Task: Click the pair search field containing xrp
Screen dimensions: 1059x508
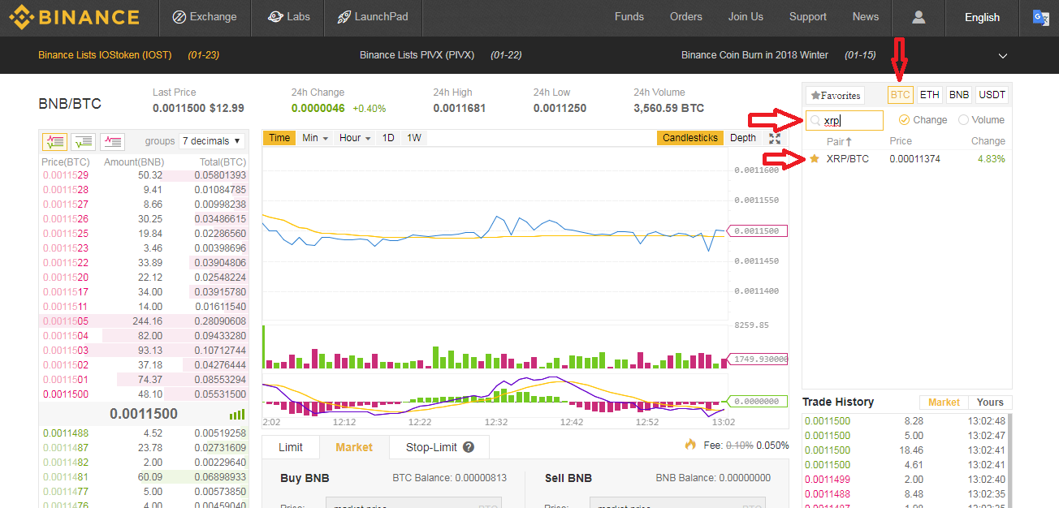Action: pyautogui.click(x=845, y=121)
